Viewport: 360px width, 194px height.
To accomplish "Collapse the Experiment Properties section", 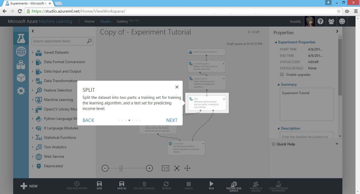I will (x=276, y=42).
